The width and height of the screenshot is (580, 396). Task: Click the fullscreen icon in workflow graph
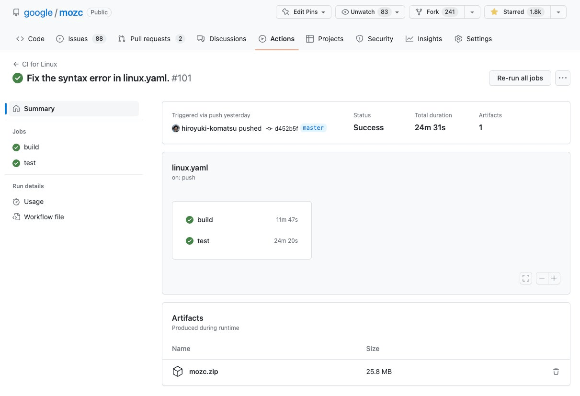(526, 278)
